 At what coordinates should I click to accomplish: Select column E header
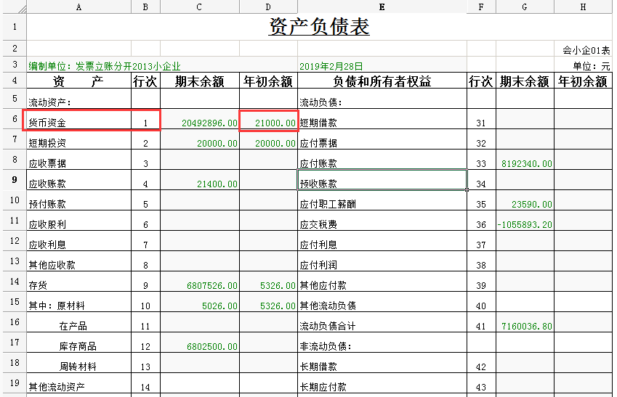(x=382, y=7)
